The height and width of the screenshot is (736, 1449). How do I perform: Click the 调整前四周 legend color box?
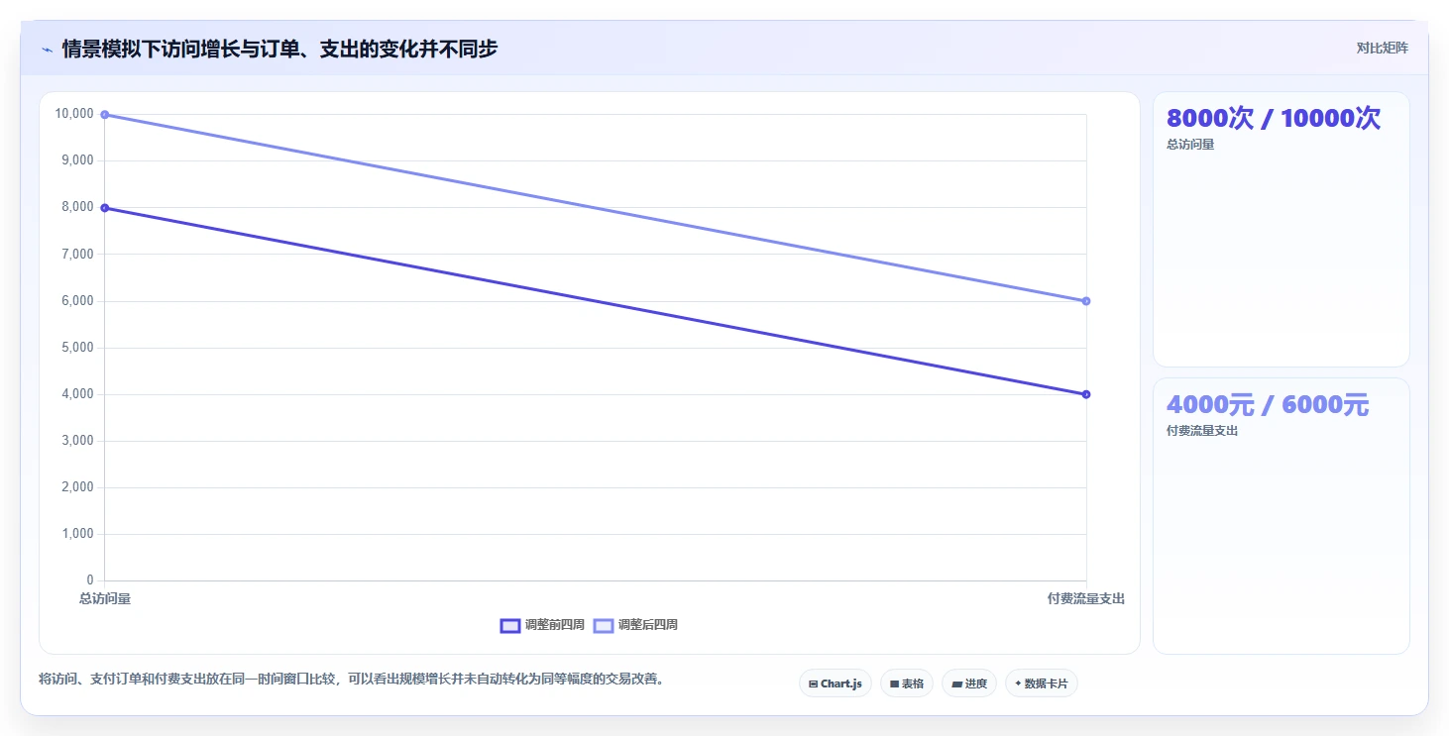click(510, 625)
